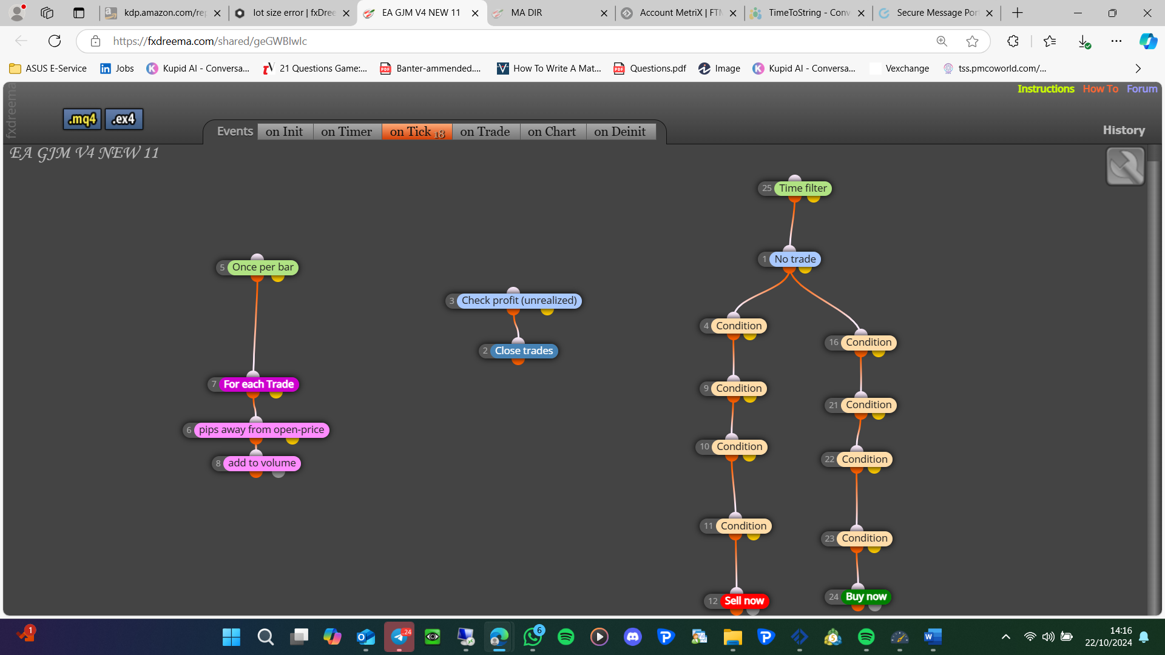
Task: Switch to the on Timer tab
Action: click(x=346, y=132)
